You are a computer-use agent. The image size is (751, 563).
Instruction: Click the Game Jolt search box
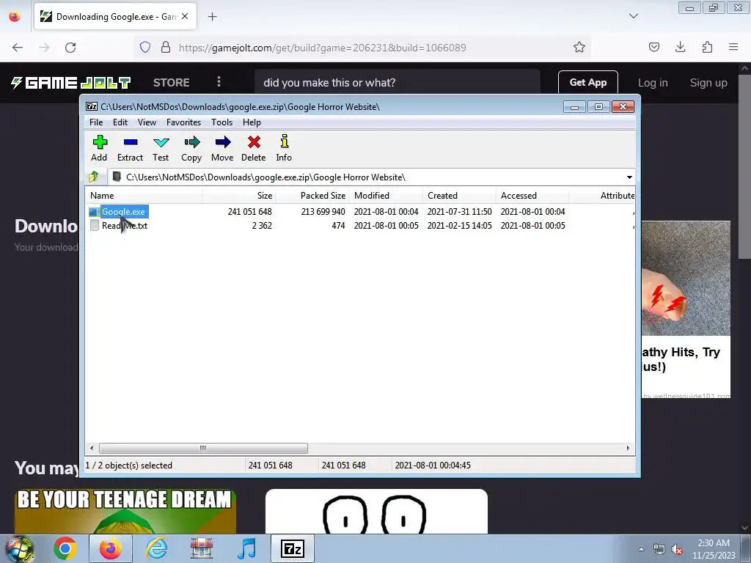(397, 82)
